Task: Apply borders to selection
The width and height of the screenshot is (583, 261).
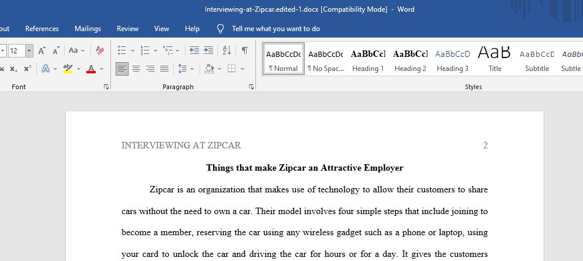Action: 232,69
